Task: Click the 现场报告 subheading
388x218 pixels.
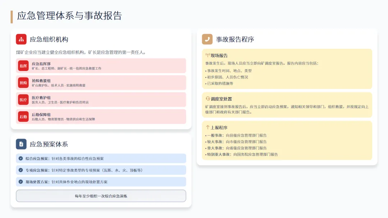Action: pos(219,56)
